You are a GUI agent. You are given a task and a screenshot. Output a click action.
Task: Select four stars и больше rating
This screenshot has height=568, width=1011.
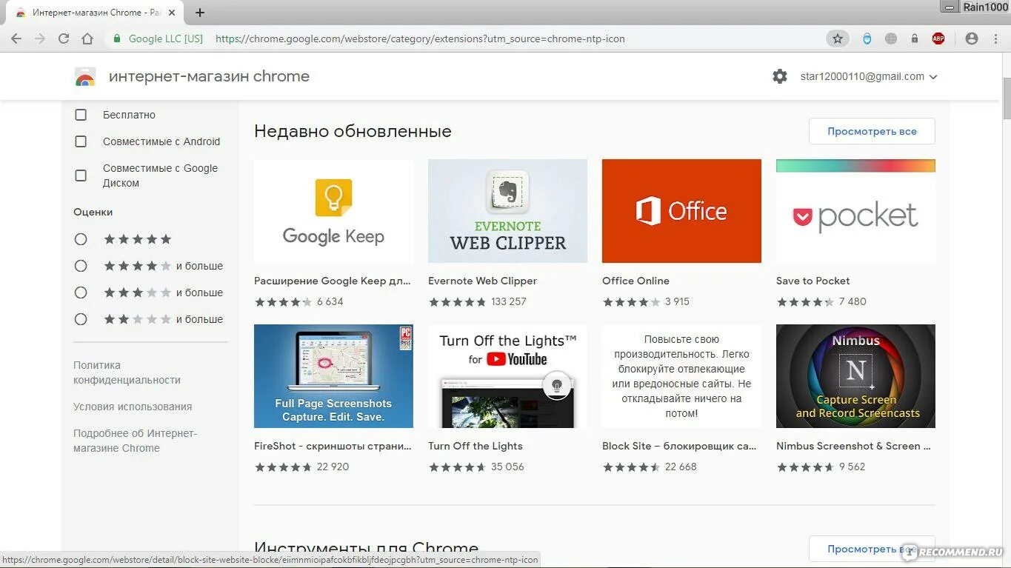[x=81, y=266]
